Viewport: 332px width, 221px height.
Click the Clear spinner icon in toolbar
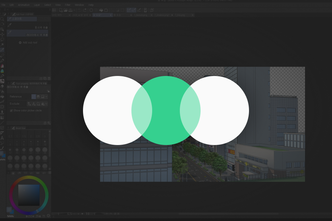click(x=91, y=10)
